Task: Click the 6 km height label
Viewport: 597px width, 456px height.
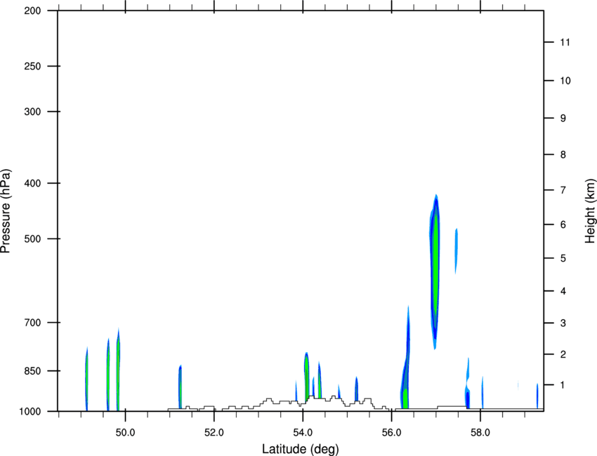Action: (563, 224)
